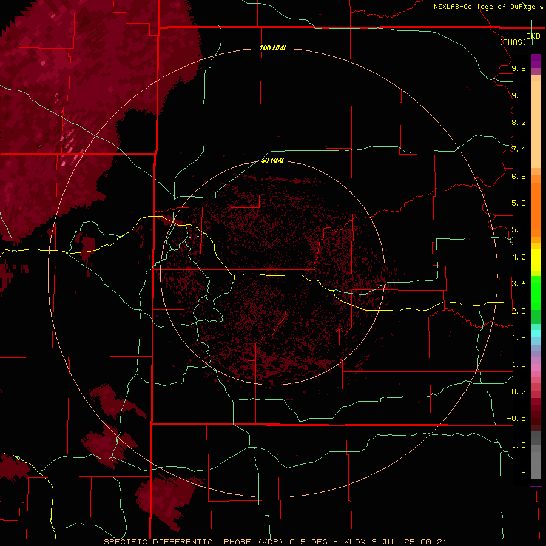Click the 1.8 legend value

519,338
